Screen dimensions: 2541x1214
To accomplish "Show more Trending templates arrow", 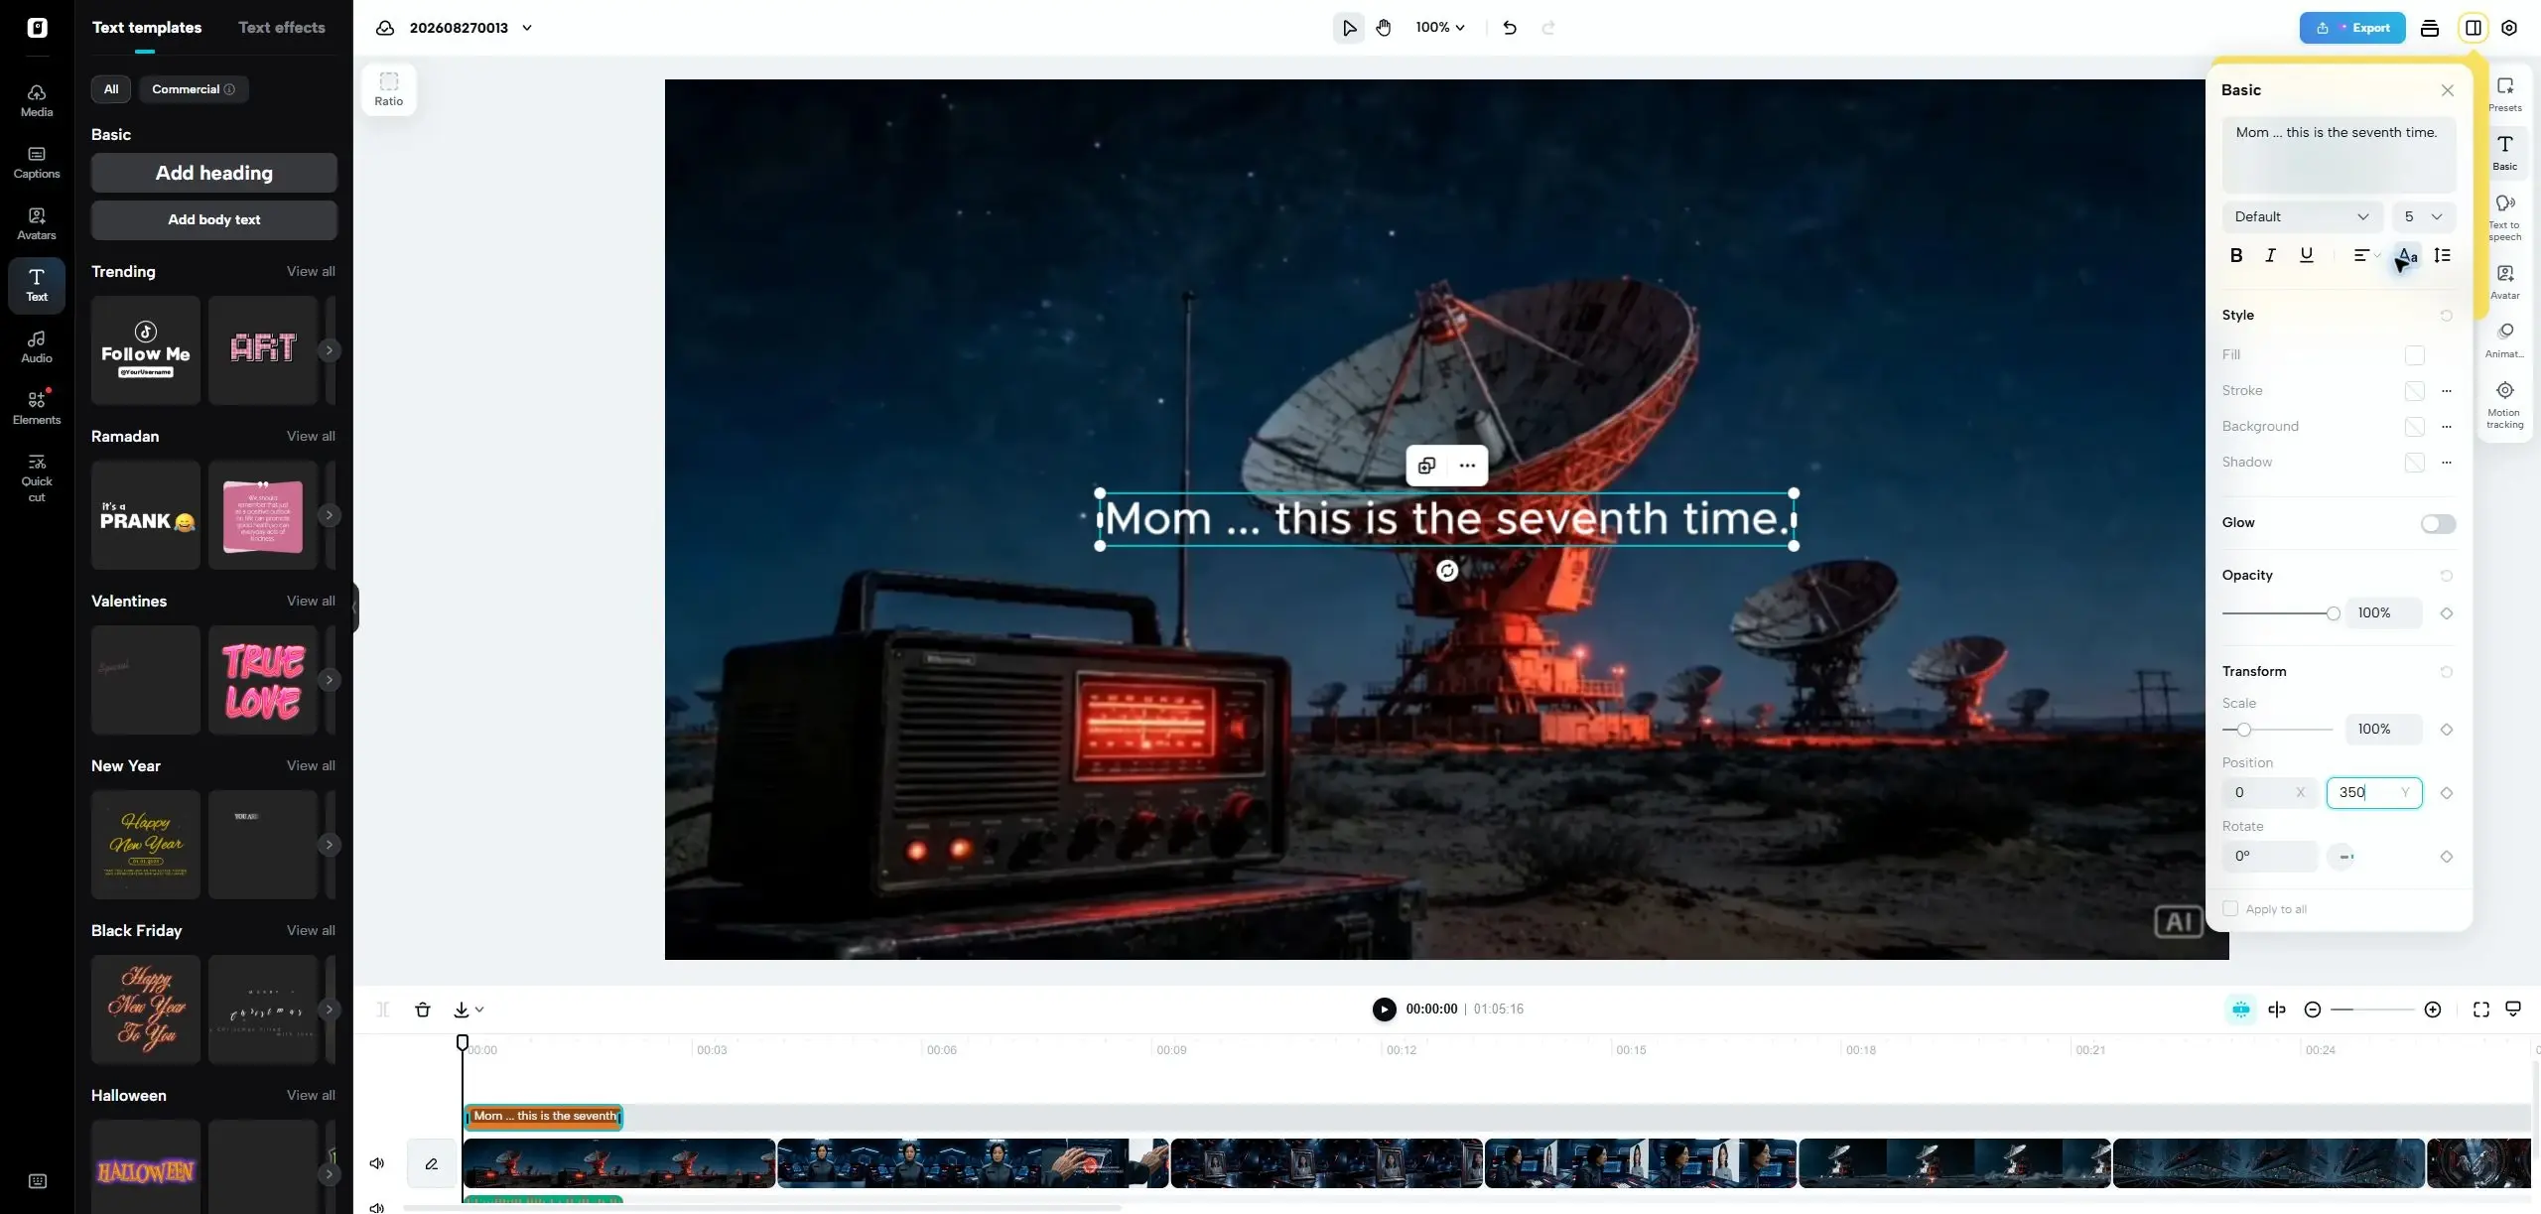I will 330,350.
